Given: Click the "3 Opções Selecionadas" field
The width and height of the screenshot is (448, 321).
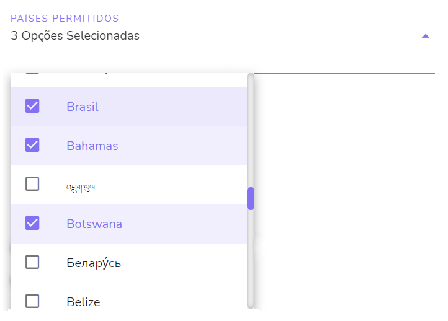Looking at the screenshot, I should coord(75,36).
